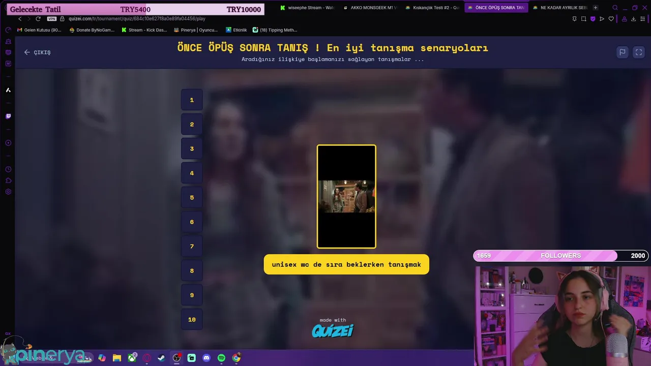Image resolution: width=651 pixels, height=366 pixels.
Task: Open the player circle sidebar icon
Action: click(x=8, y=143)
